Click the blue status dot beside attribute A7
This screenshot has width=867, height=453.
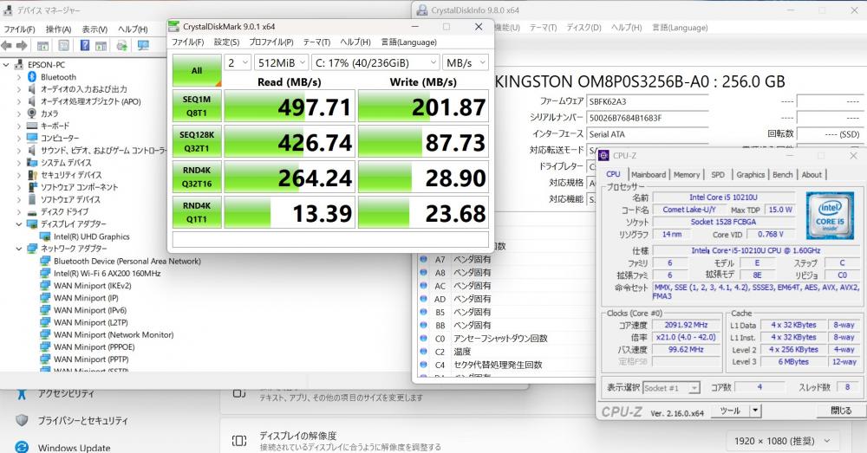(424, 258)
